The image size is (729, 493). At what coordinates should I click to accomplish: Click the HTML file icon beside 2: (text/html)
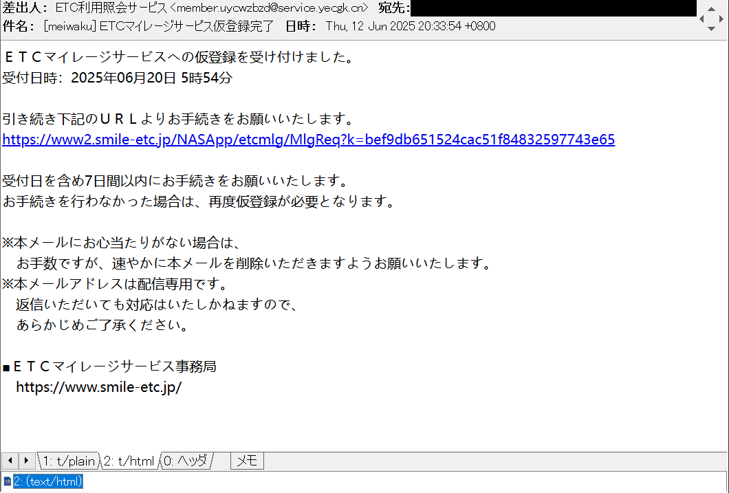[x=7, y=481]
